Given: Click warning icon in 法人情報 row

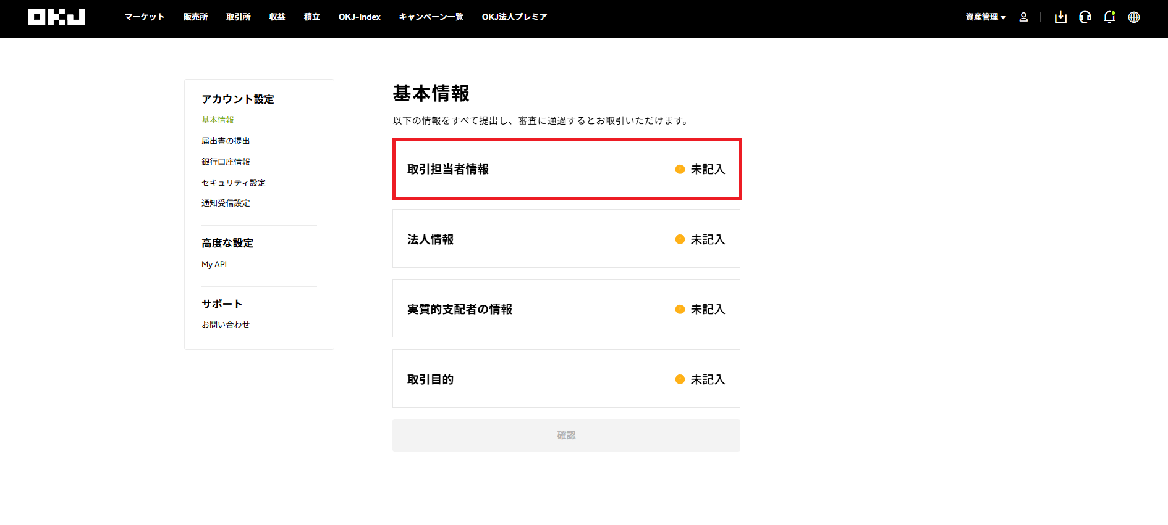Looking at the screenshot, I should (680, 239).
